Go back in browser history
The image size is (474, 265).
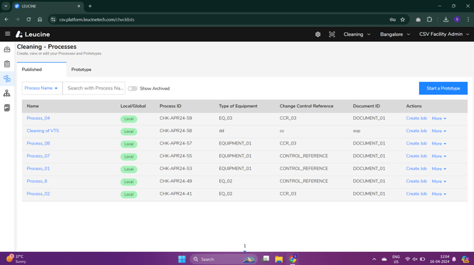tap(6, 19)
